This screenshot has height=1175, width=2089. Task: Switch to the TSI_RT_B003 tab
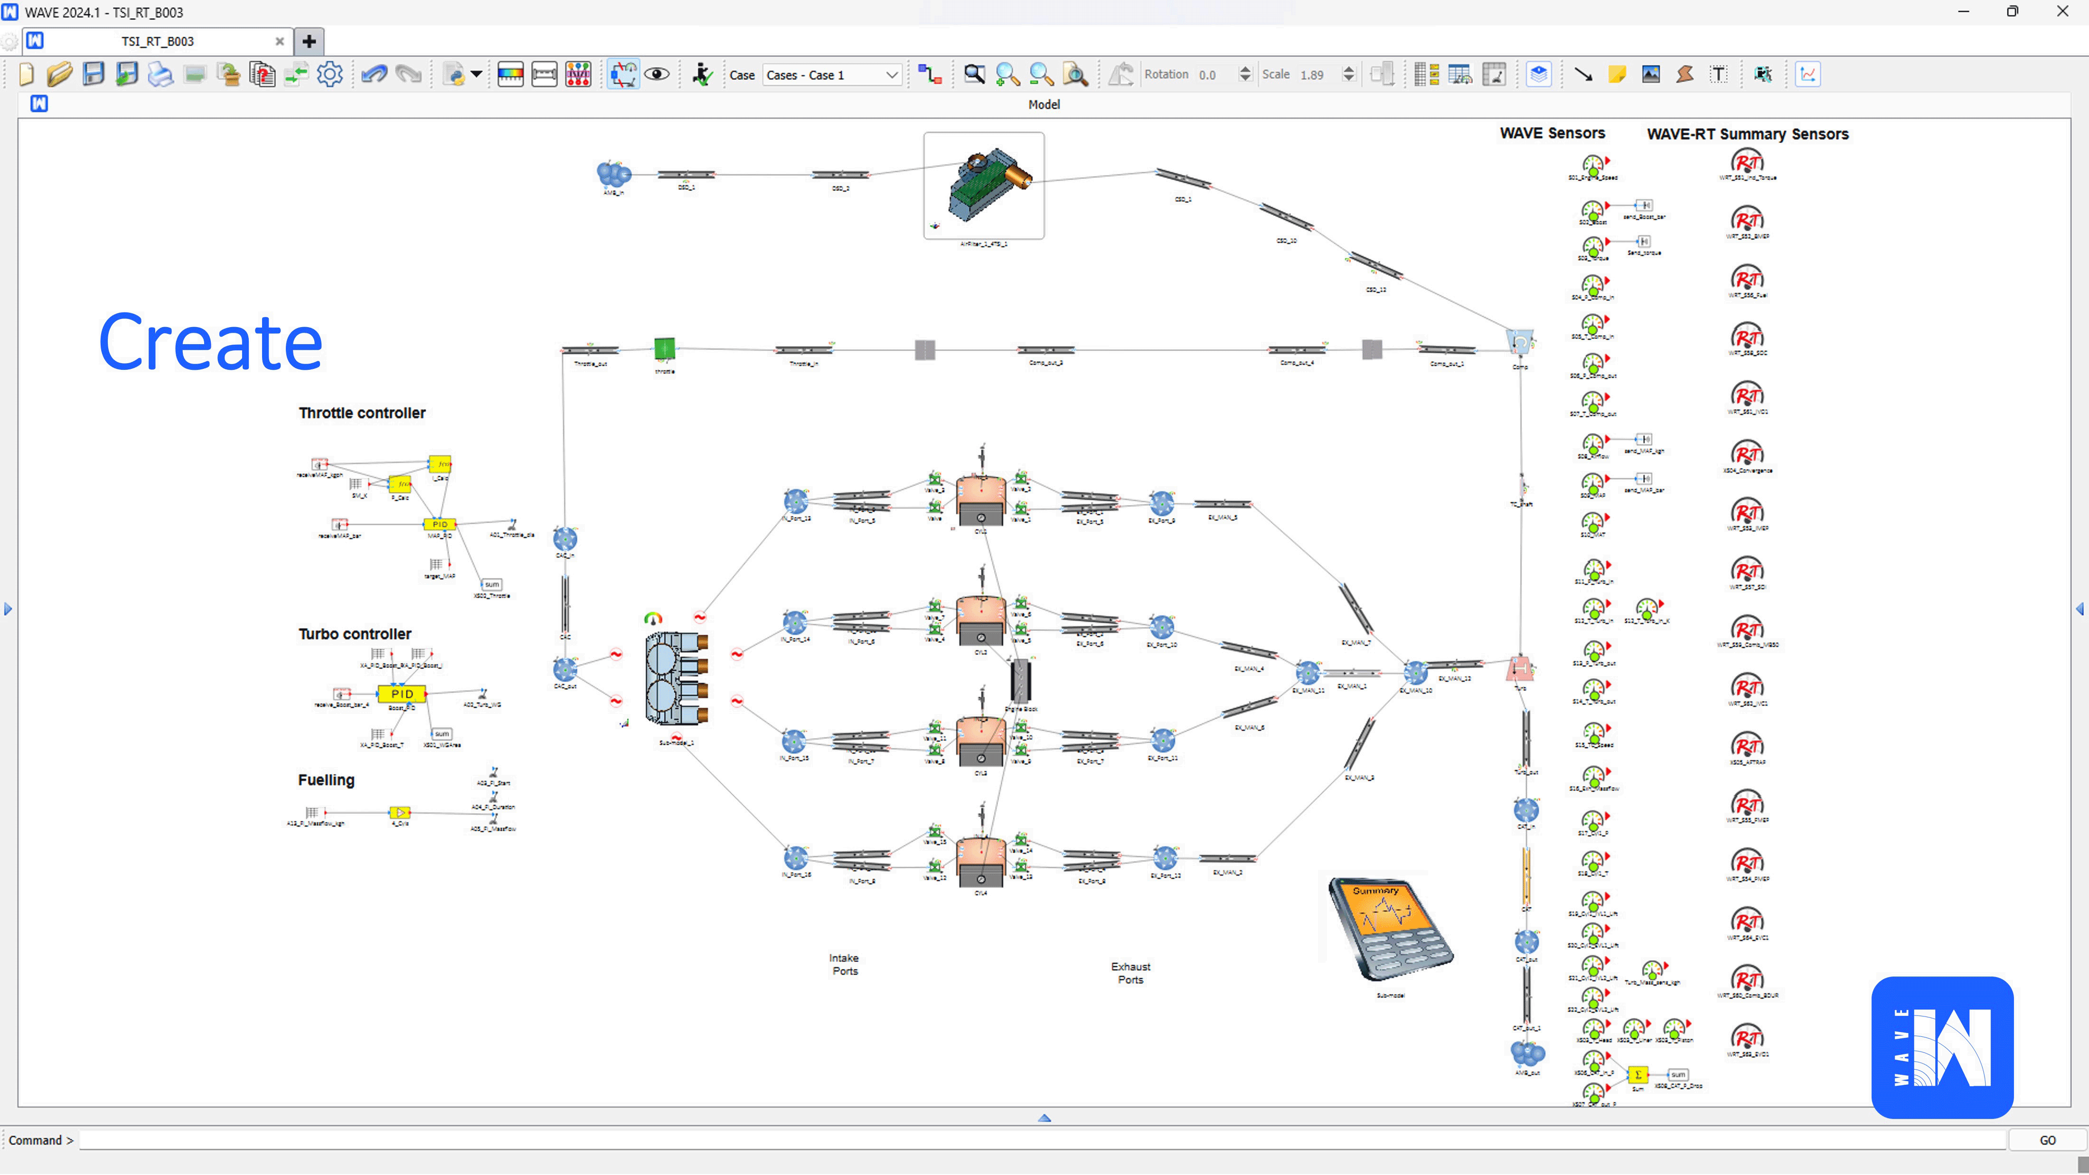pyautogui.click(x=157, y=41)
